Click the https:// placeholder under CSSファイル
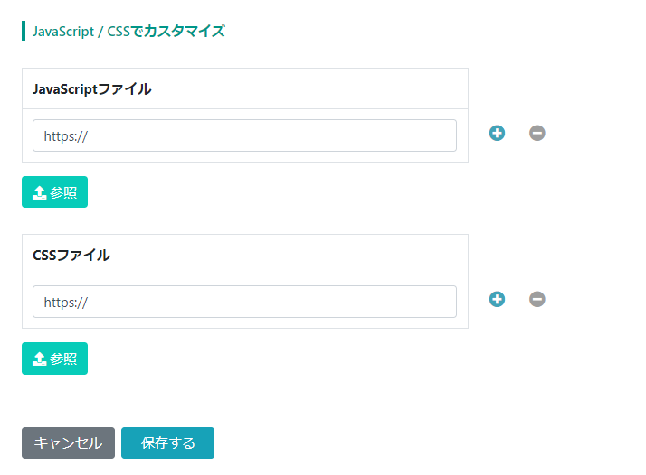Viewport: 646px width, 475px height. point(66,303)
